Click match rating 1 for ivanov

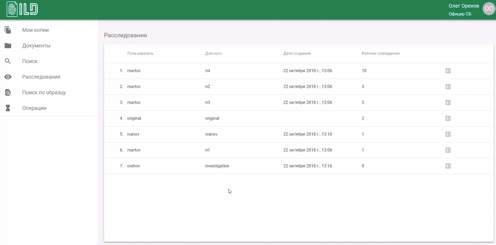coord(363,134)
